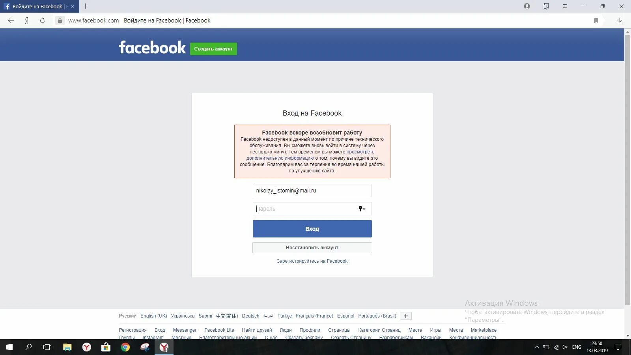Click the Facebook logo in header
This screenshot has height=355, width=631.
tap(152, 48)
